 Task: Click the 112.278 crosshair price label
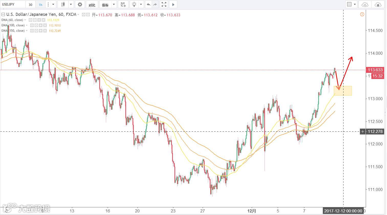375,132
